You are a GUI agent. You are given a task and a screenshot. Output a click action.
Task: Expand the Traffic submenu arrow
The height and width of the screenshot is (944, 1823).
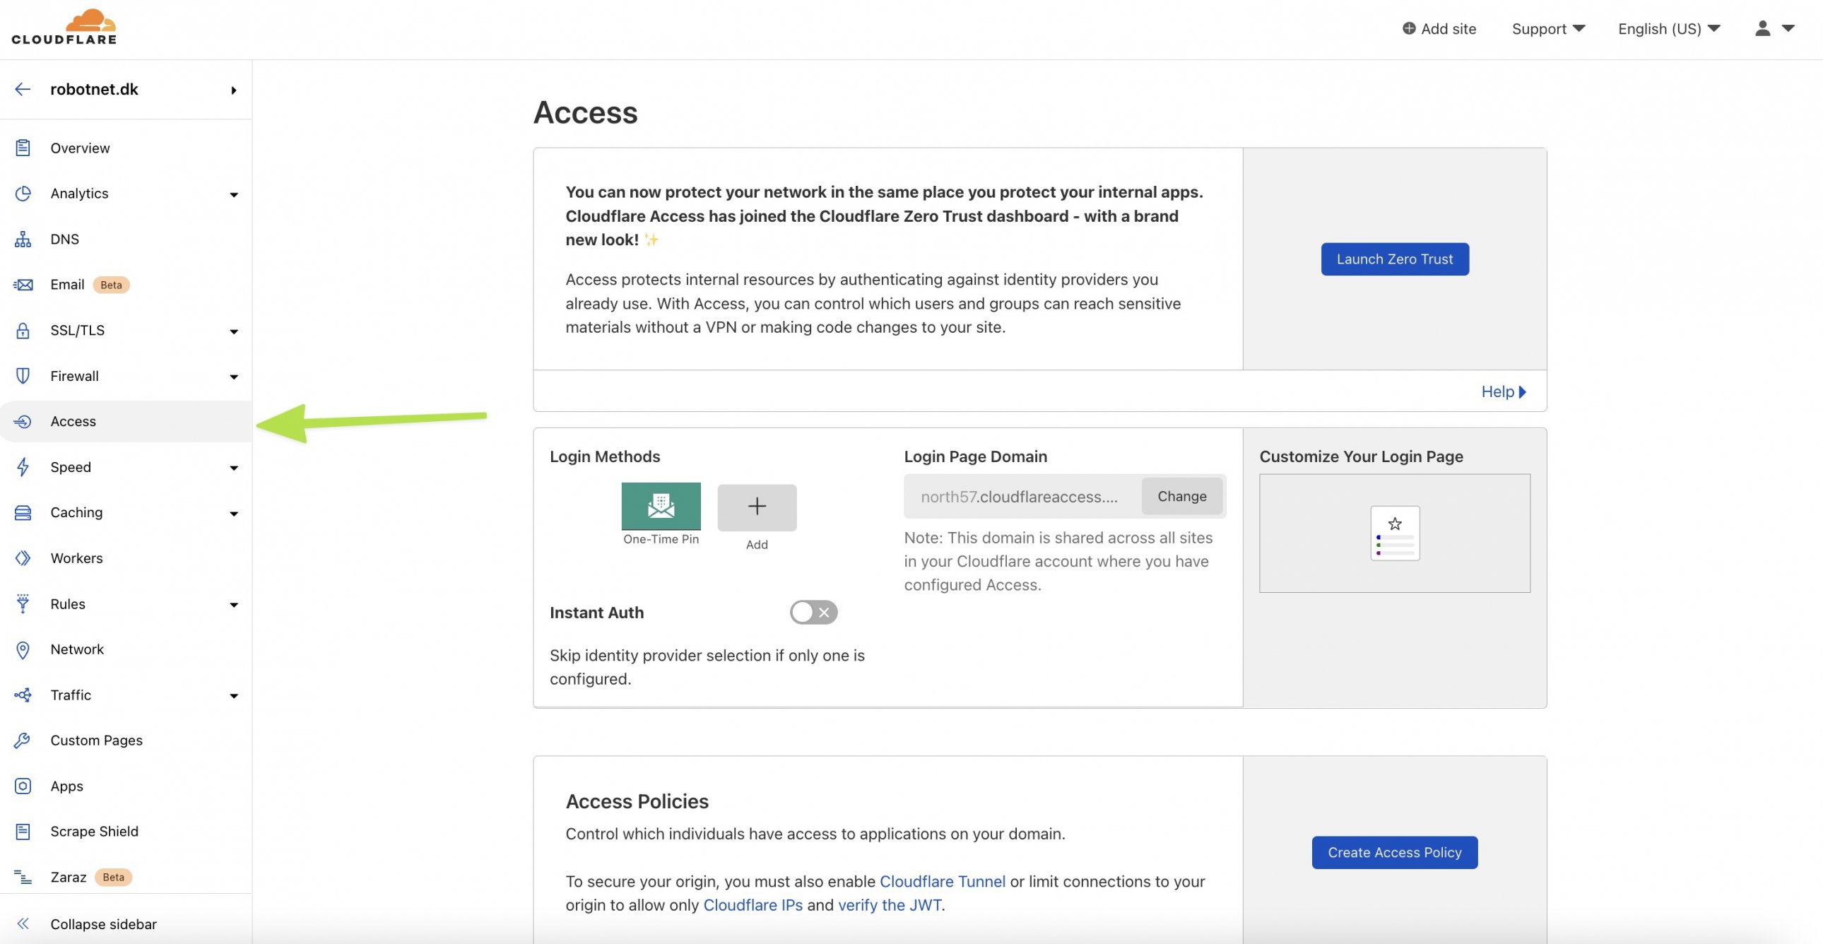tap(234, 695)
